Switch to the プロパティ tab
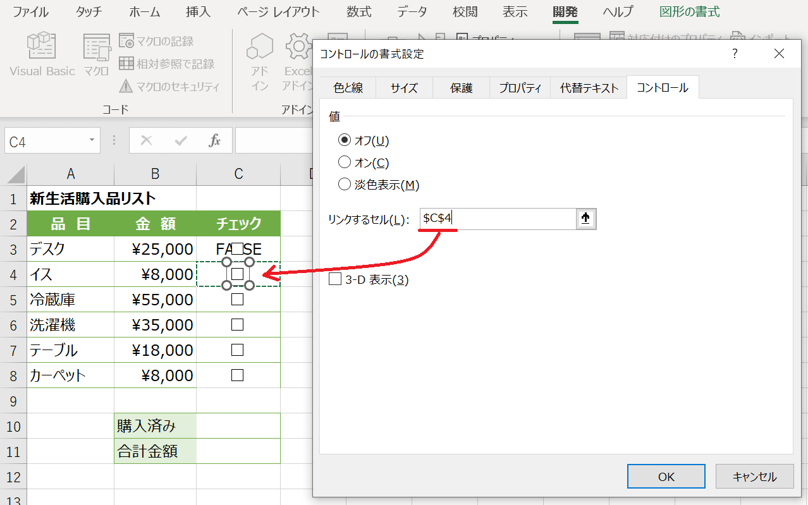 pyautogui.click(x=520, y=88)
